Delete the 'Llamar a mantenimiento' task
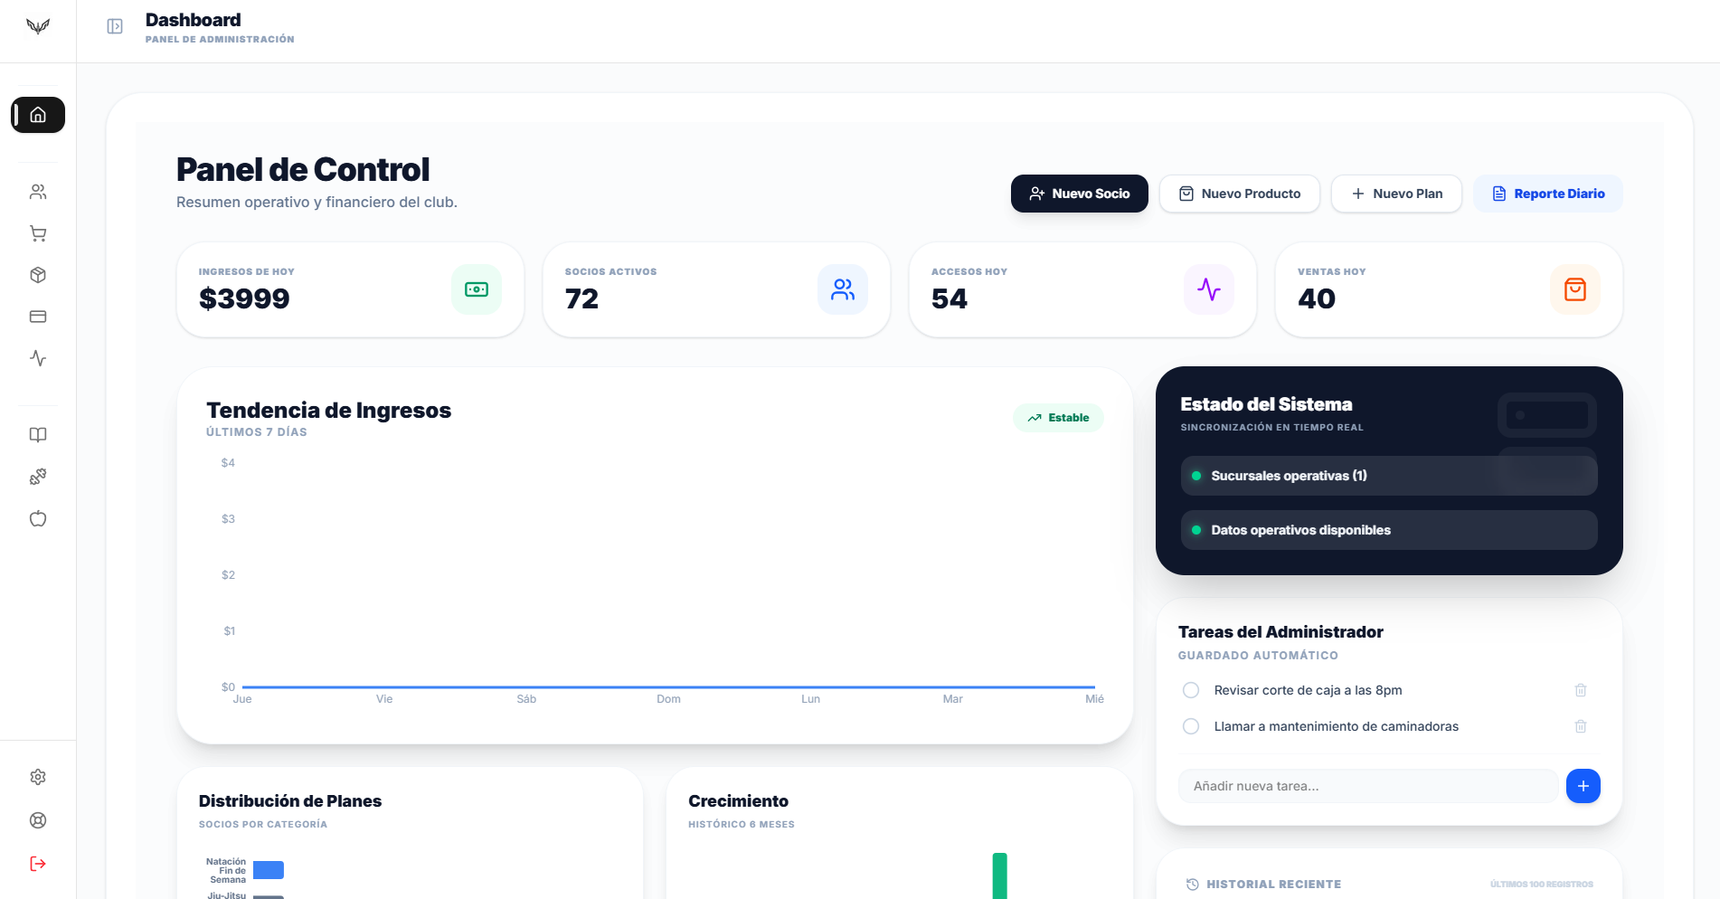 pyautogui.click(x=1581, y=726)
